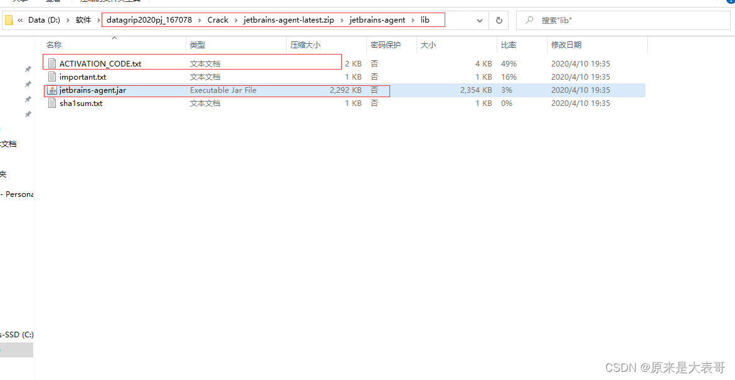Sort by the 修改日期 column header
The height and width of the screenshot is (380, 735).
click(x=566, y=45)
